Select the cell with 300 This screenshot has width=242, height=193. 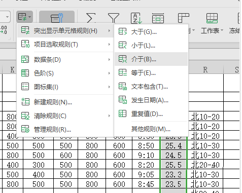(39, 165)
